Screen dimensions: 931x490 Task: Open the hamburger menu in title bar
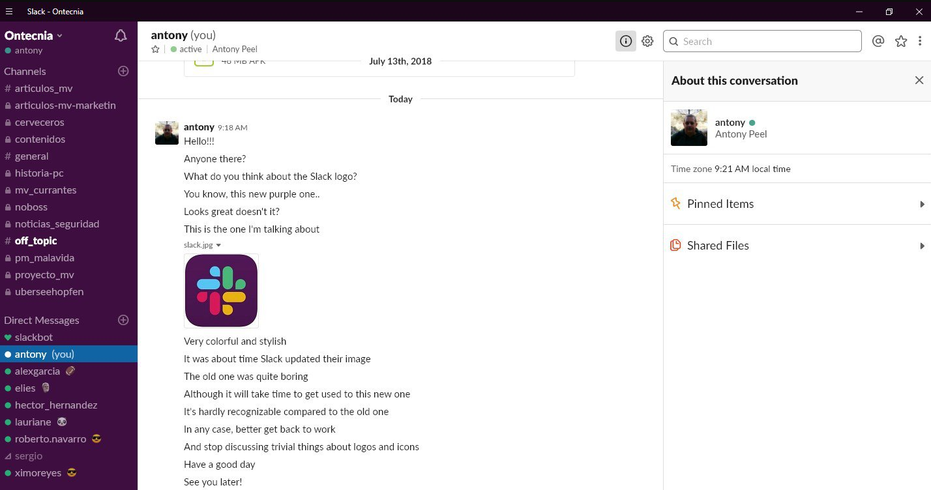[x=9, y=12]
